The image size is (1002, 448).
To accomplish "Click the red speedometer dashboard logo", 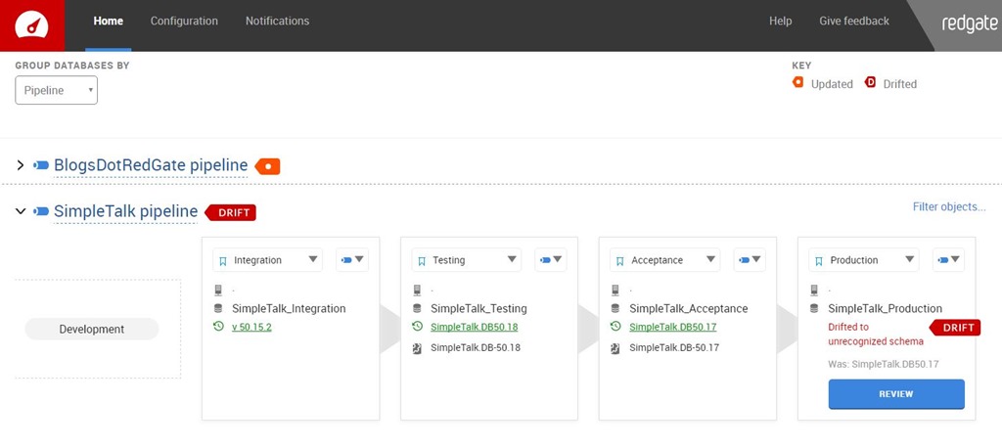I will pos(31,24).
